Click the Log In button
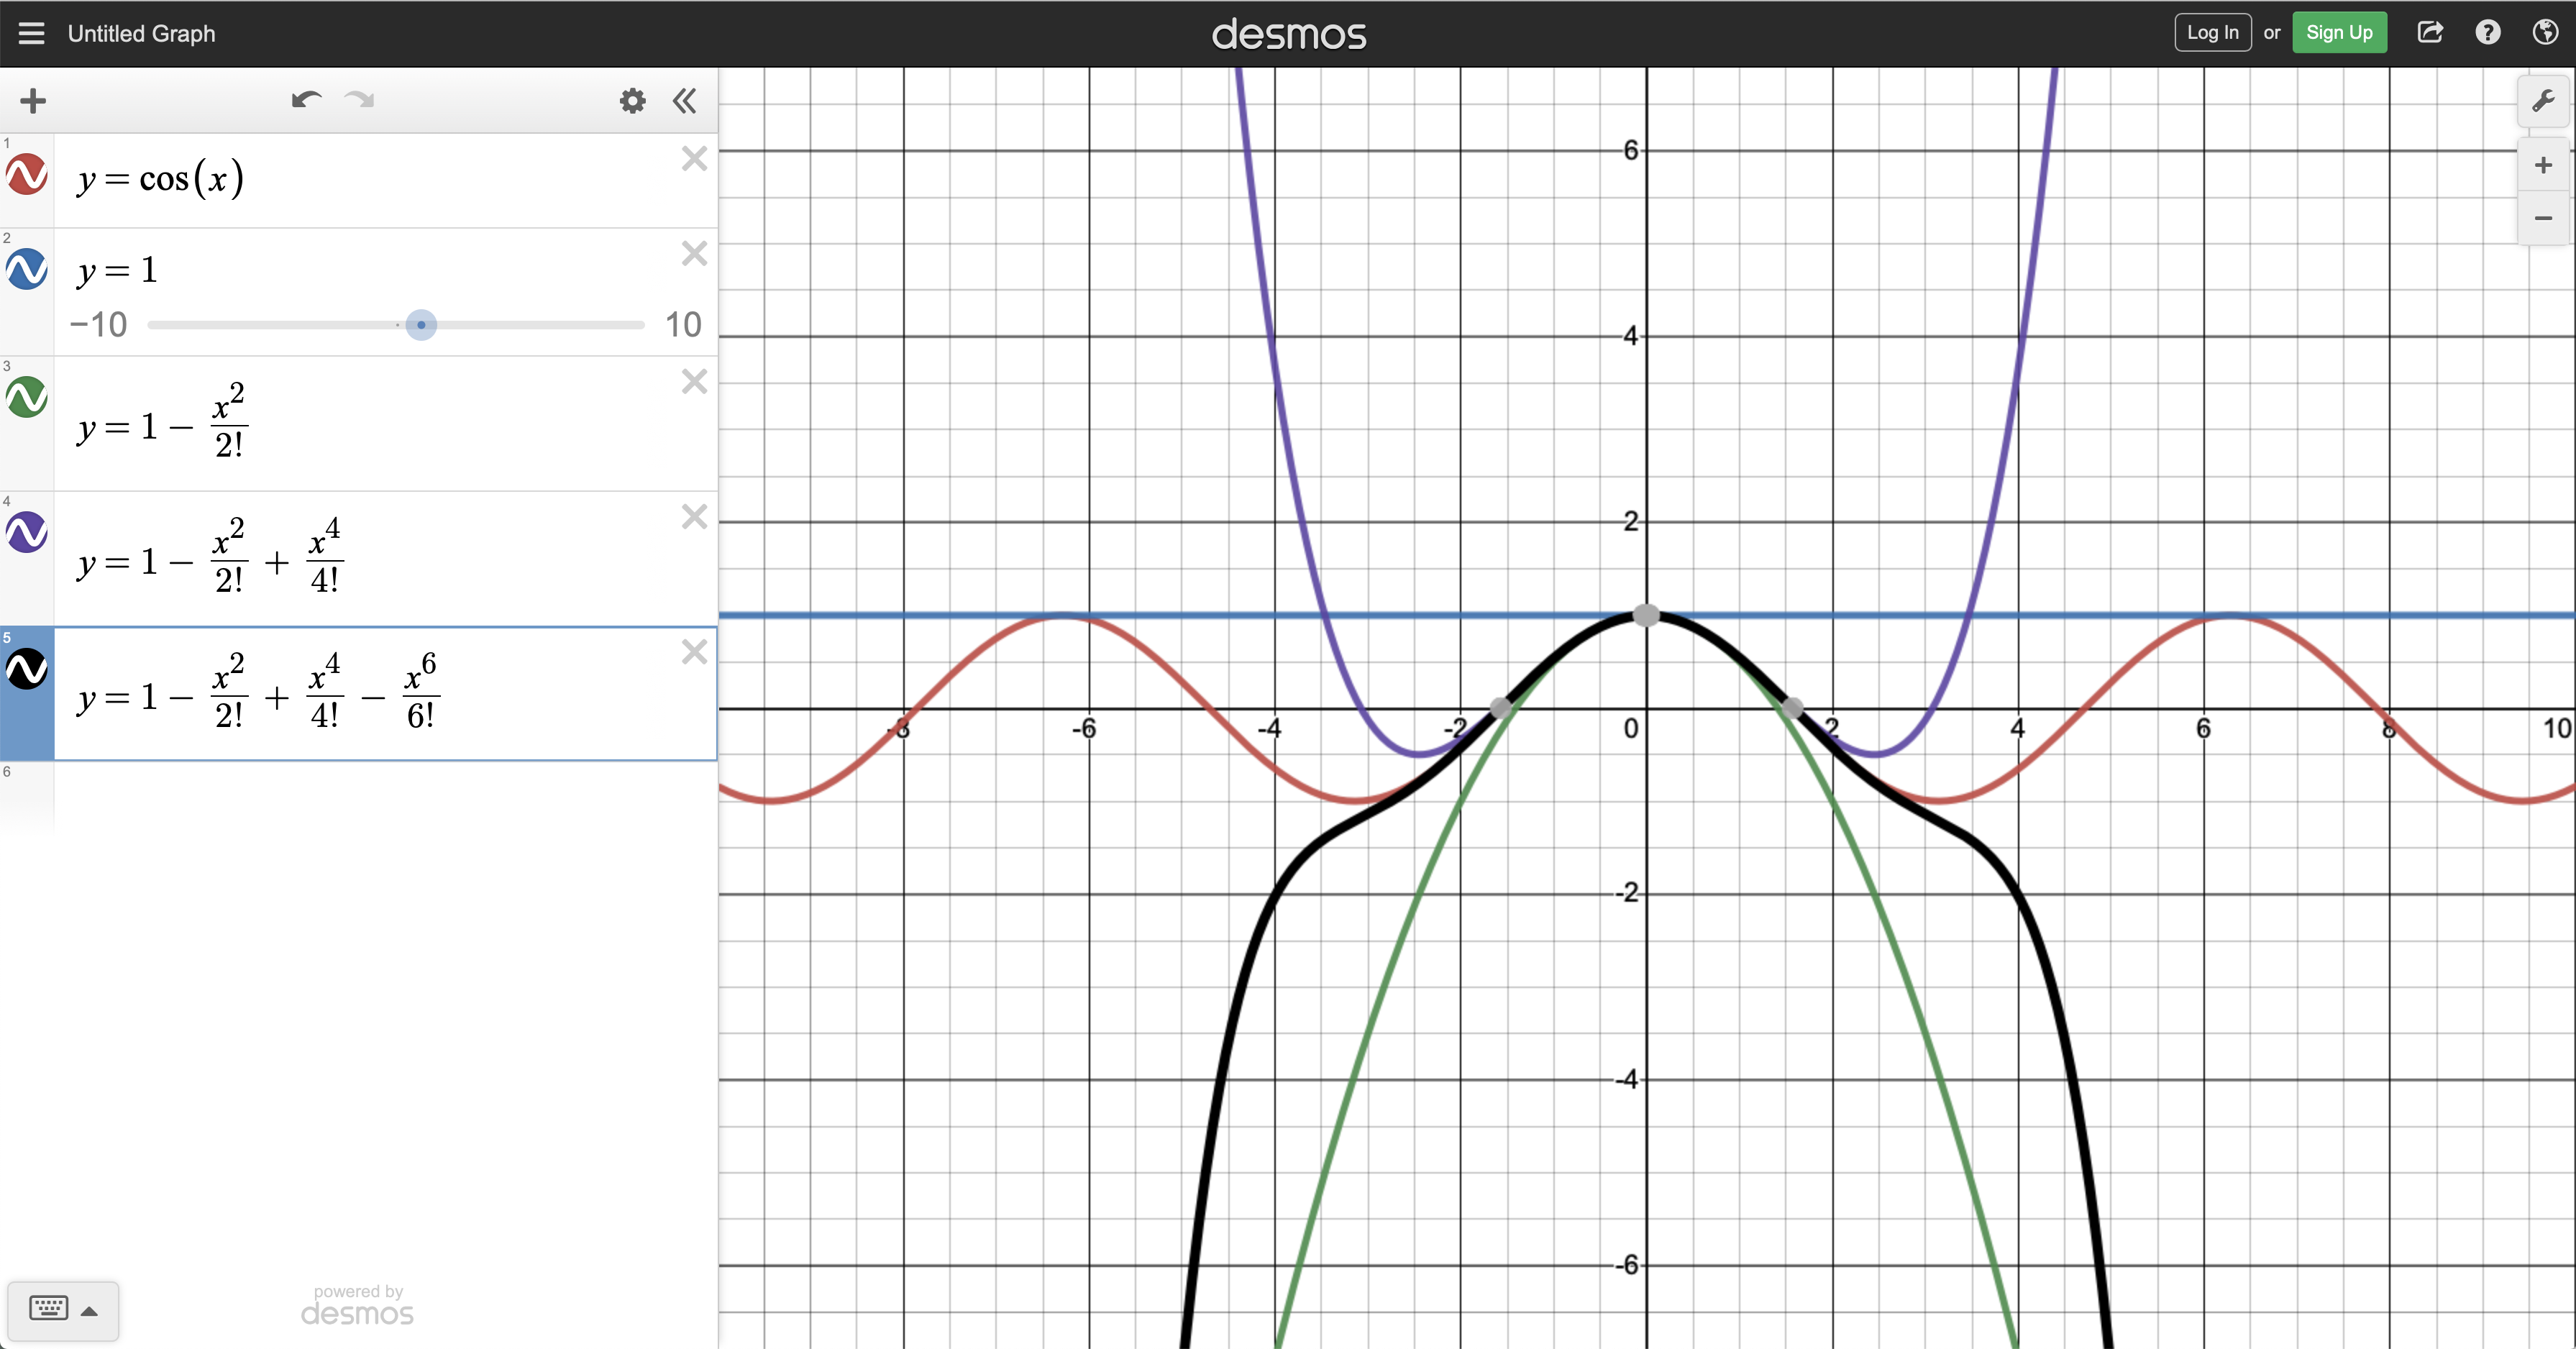The image size is (2576, 1349). [2212, 33]
